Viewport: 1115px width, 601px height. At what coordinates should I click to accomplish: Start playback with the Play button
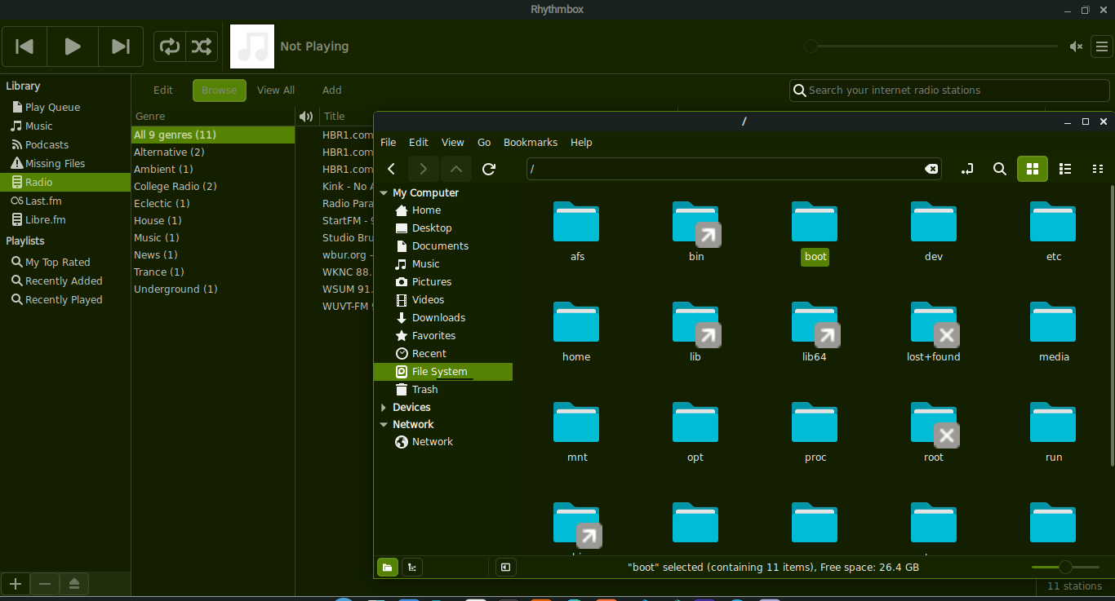point(73,46)
